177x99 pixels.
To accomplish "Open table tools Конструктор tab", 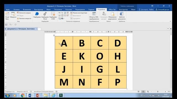I will (x=123, y=10).
